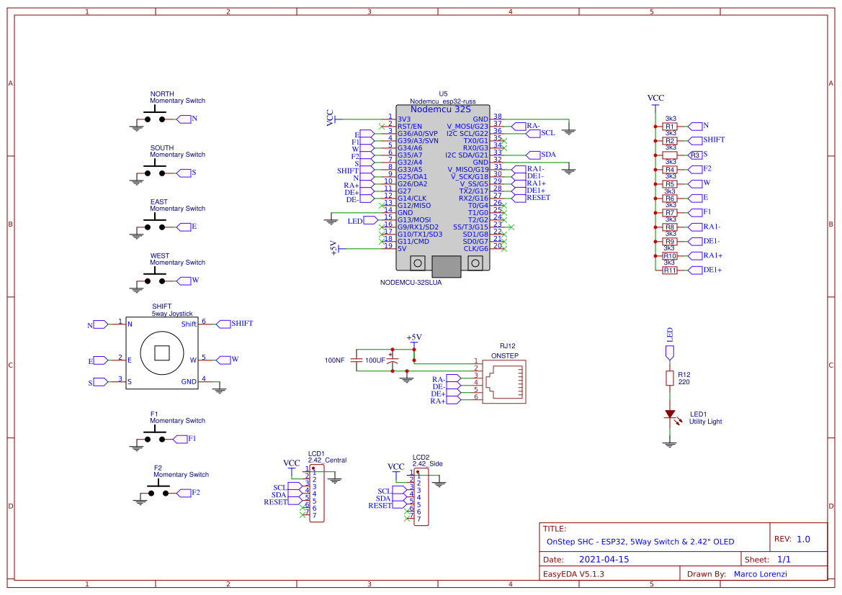Click the F2 momentary switch symbol

click(x=158, y=491)
